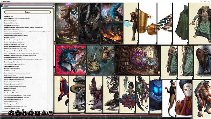
Task: Select the 'Interior Artists' credits line
Action: (x=27, y=33)
